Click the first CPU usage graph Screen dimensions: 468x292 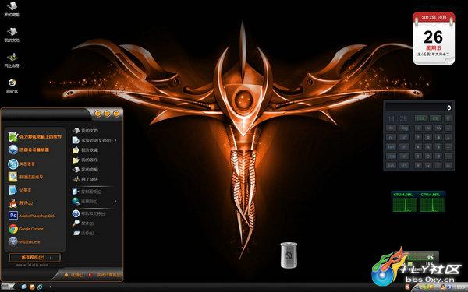click(405, 202)
